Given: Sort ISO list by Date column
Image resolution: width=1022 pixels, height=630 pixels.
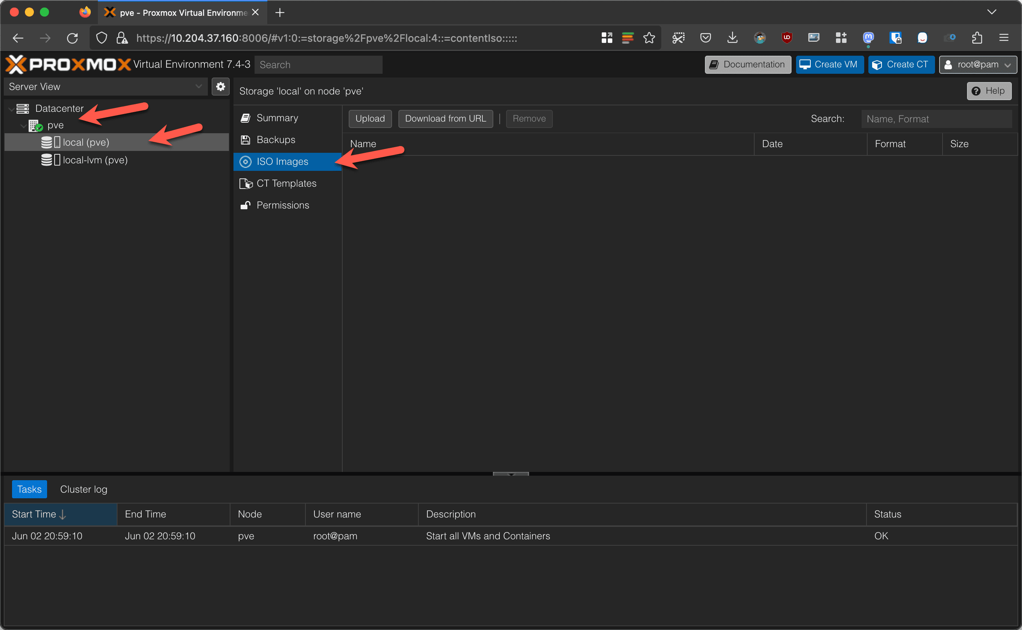Looking at the screenshot, I should click(x=811, y=144).
